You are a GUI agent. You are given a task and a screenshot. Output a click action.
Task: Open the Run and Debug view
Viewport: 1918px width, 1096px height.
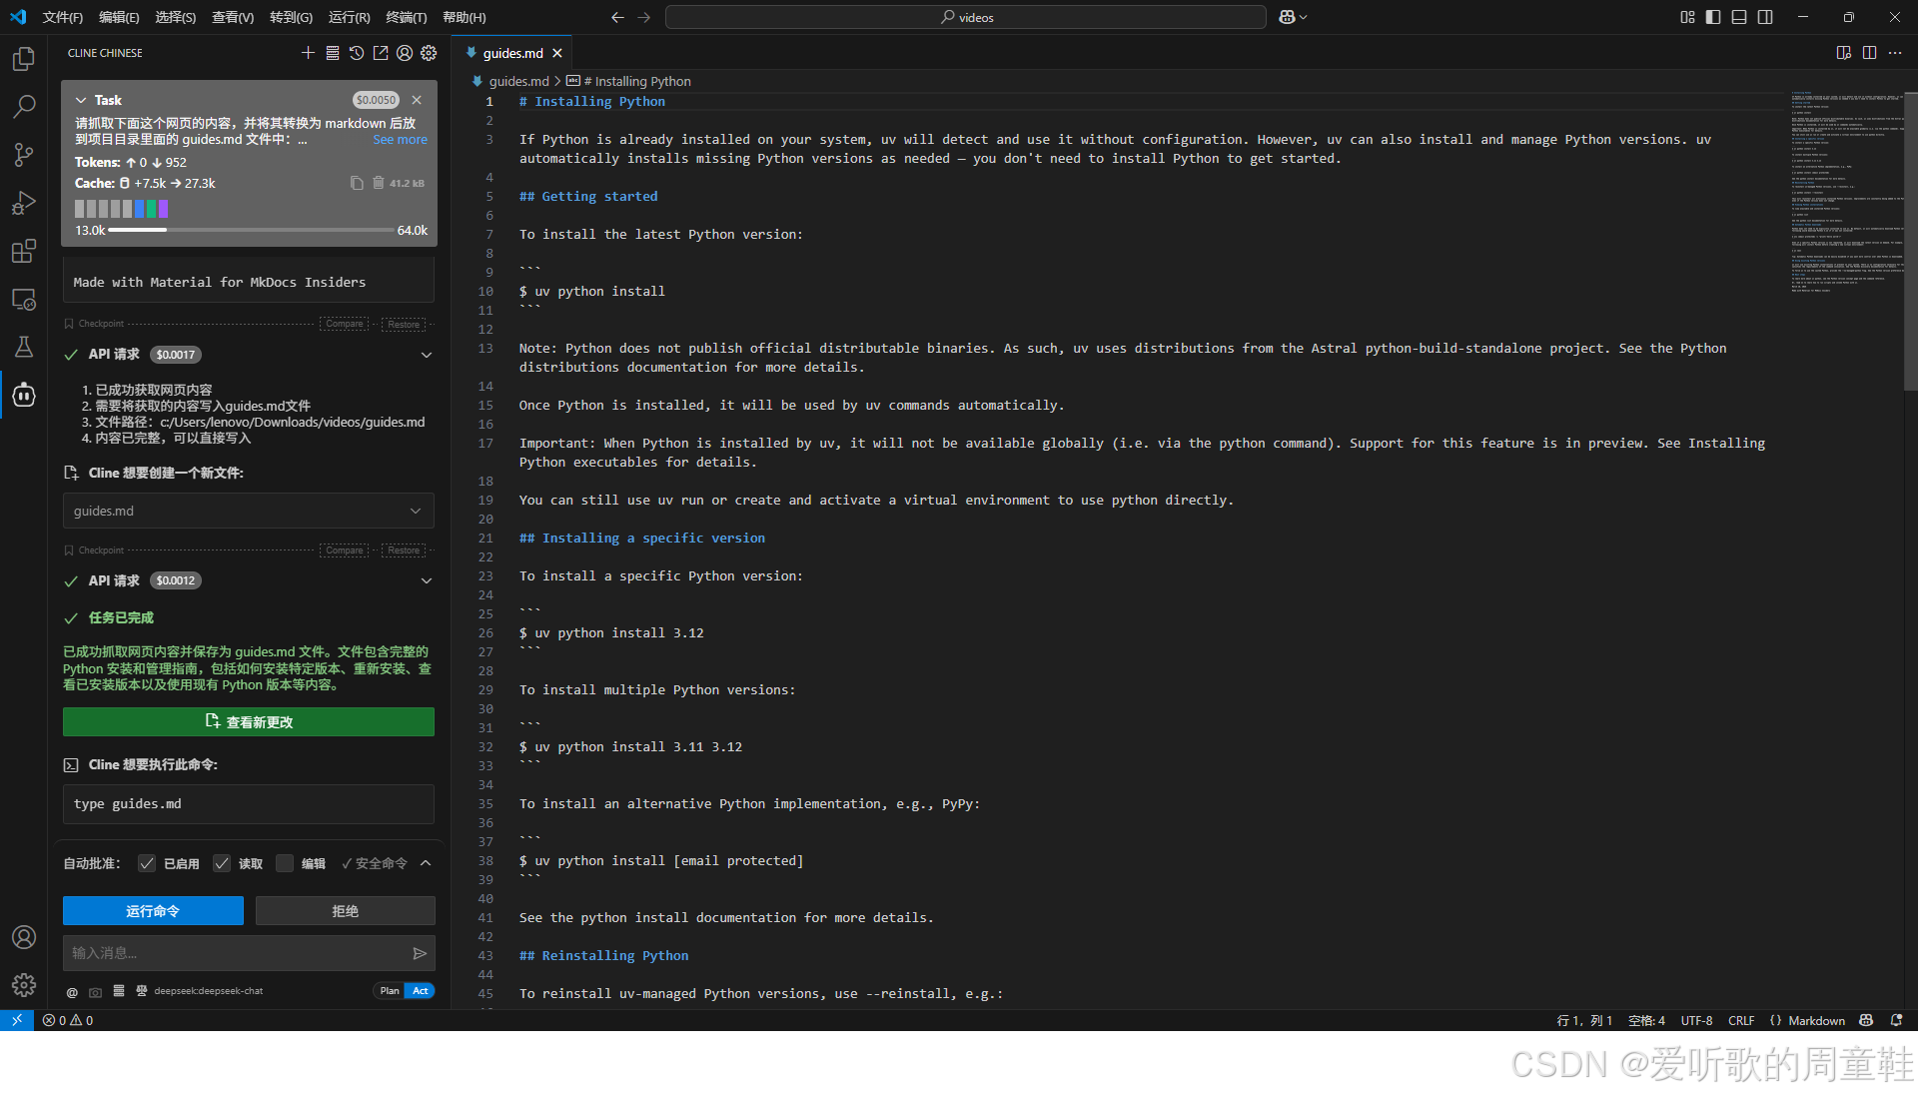coord(24,203)
